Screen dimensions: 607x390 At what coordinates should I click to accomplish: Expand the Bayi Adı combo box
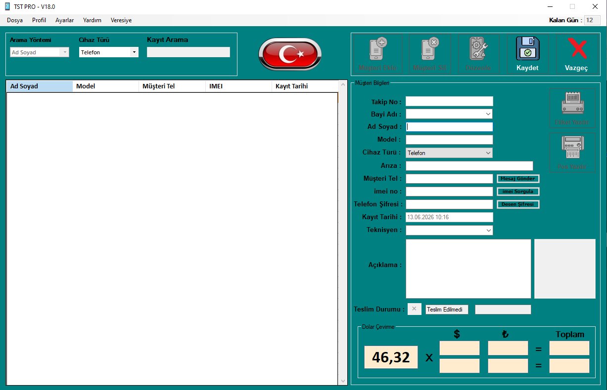pyautogui.click(x=488, y=114)
